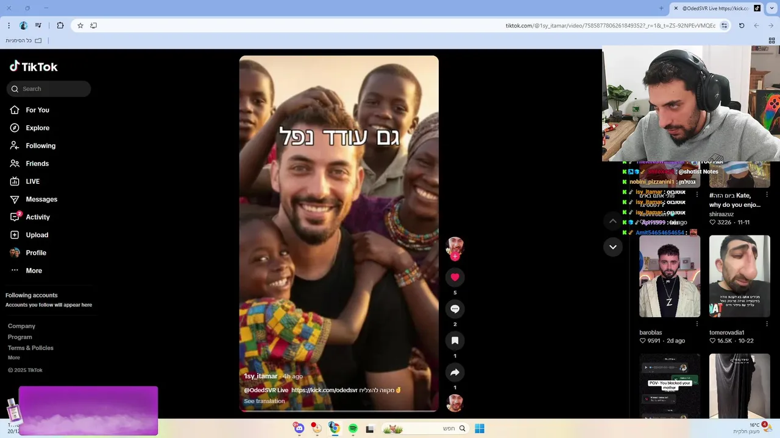Expand the Company footer section
The width and height of the screenshot is (780, 438).
(x=21, y=326)
